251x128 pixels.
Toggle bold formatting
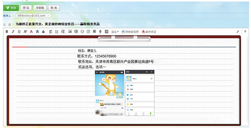[x=7, y=32]
